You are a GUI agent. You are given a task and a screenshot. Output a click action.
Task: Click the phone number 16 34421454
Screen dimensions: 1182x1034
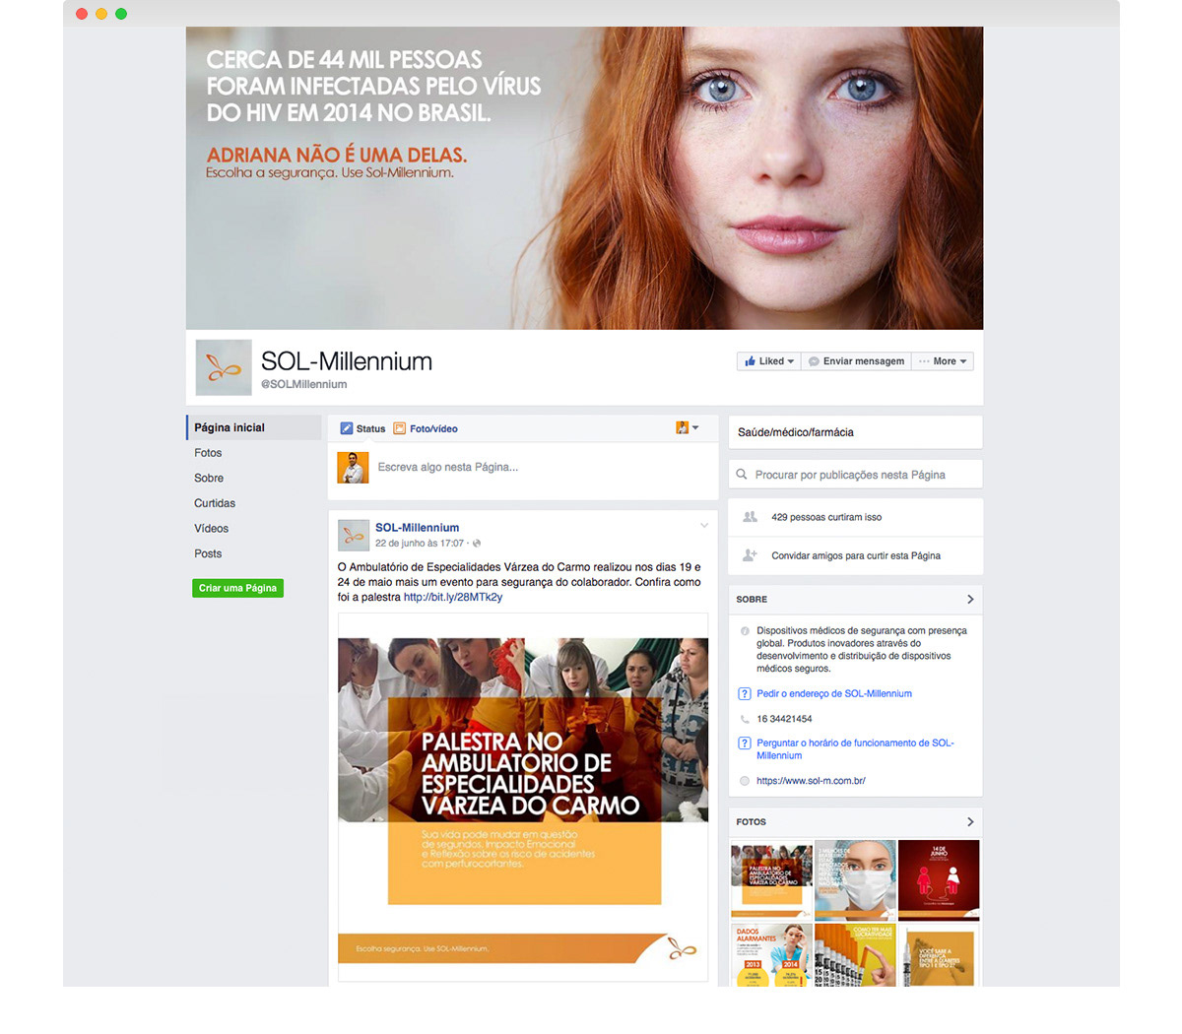[784, 719]
